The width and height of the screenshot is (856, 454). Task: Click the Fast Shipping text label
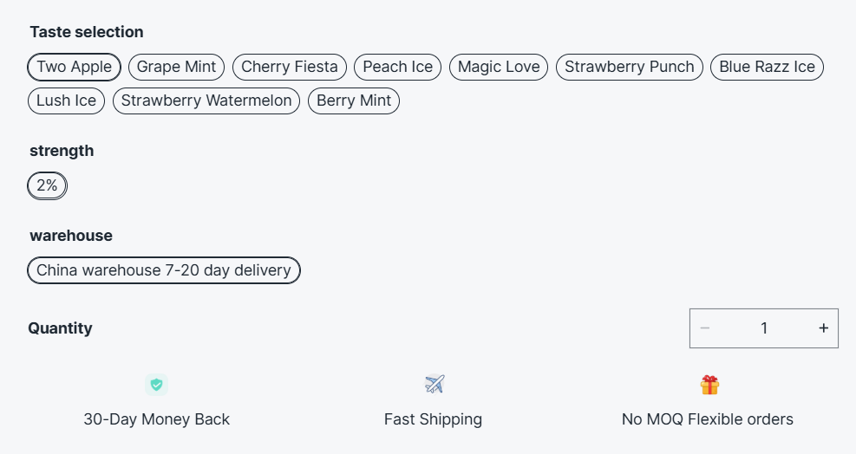coord(433,419)
